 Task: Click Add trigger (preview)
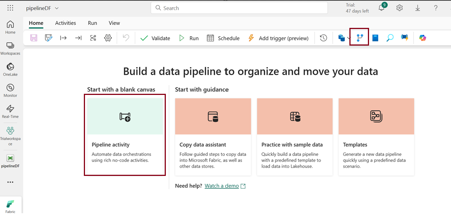click(x=278, y=38)
